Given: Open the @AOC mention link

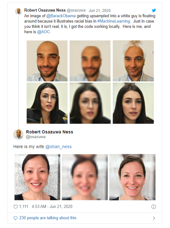Looking at the screenshot, I should [44, 32].
